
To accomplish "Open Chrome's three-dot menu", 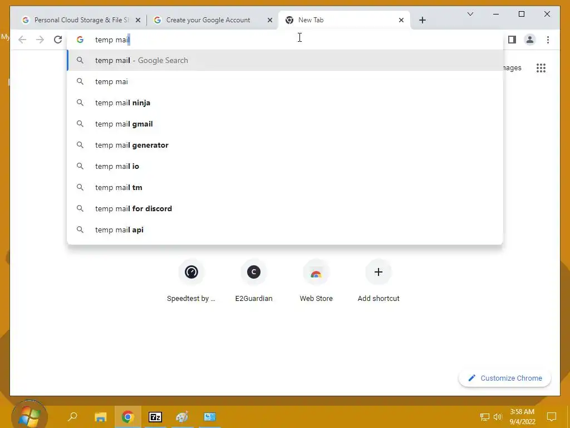I will (x=548, y=40).
